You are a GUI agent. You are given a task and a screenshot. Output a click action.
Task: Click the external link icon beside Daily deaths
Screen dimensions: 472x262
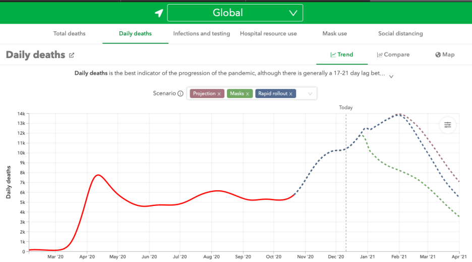click(72, 55)
